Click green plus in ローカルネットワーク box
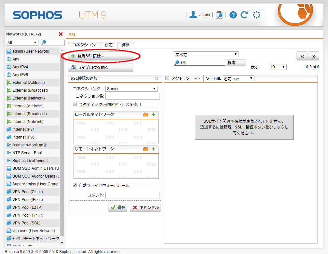 (x=154, y=114)
